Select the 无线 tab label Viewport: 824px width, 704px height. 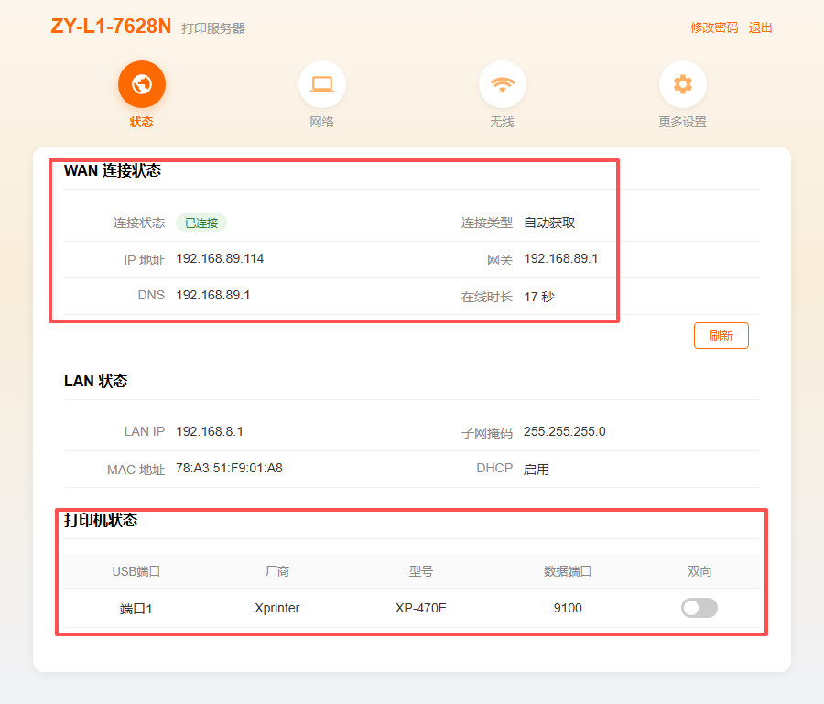coord(503,122)
